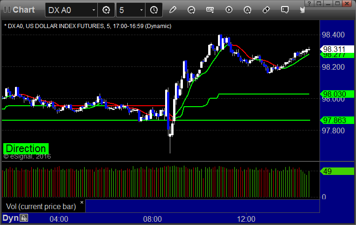Open the chart comment bubble icon
This screenshot has width=356, height=225.
285,10
